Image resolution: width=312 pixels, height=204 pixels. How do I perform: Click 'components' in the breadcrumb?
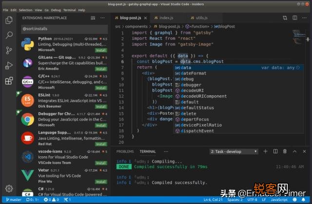click(x=136, y=26)
